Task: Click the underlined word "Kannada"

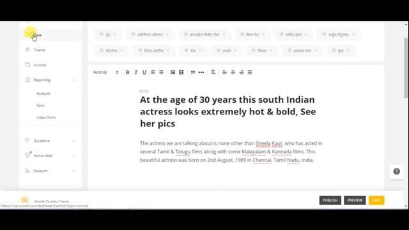Action: point(282,151)
